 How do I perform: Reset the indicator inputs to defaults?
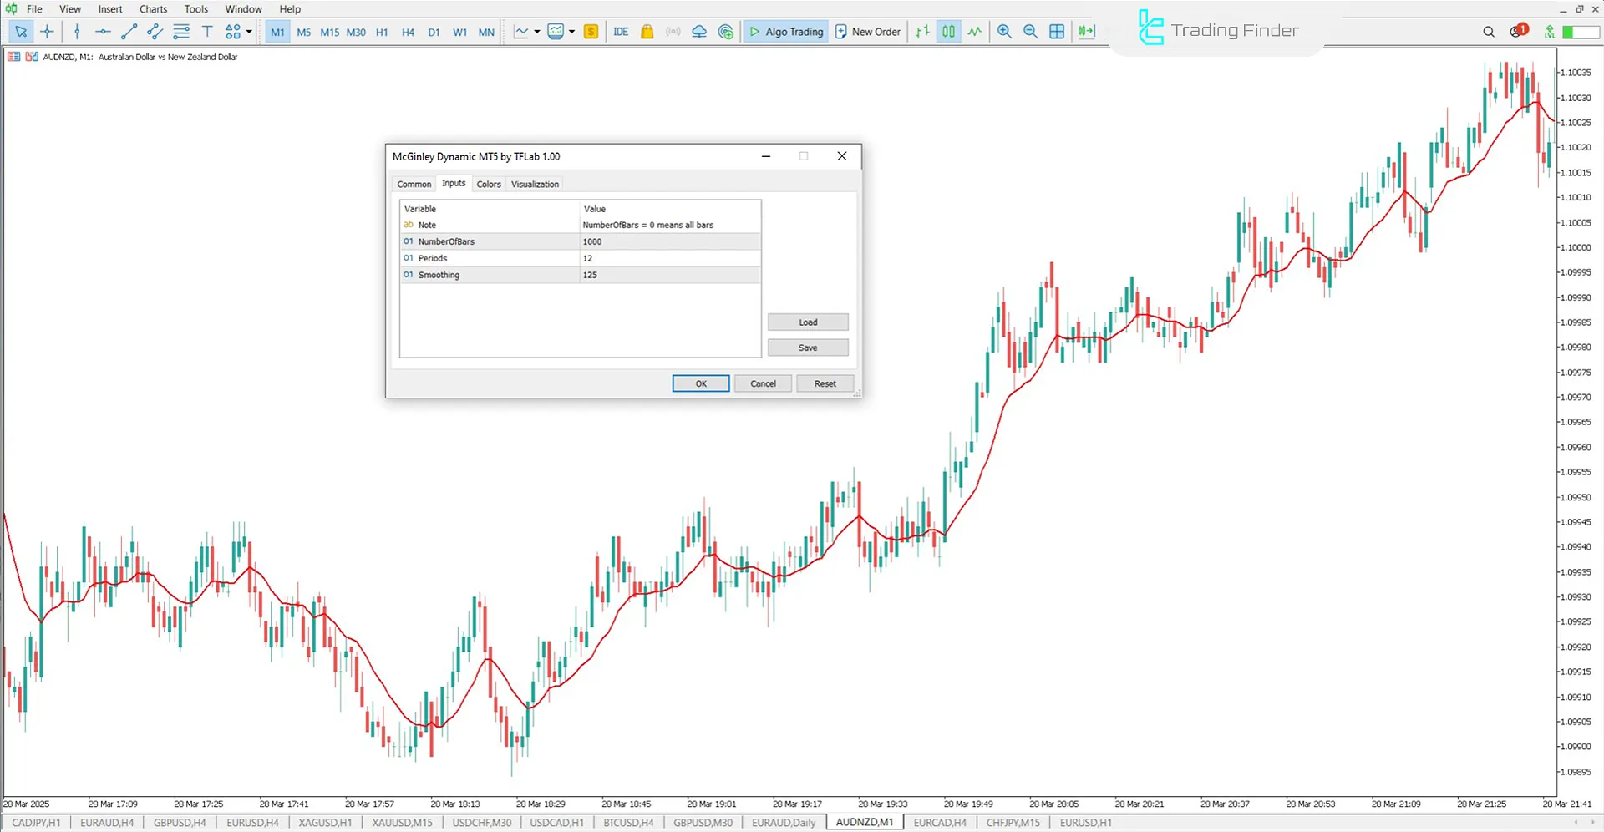click(x=825, y=383)
